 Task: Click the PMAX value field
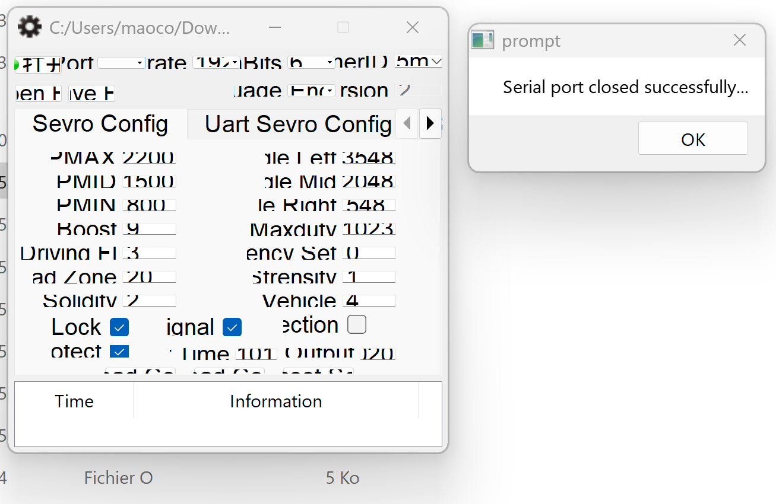point(149,157)
